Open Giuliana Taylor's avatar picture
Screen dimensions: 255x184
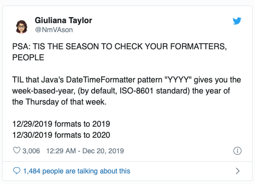click(22, 27)
